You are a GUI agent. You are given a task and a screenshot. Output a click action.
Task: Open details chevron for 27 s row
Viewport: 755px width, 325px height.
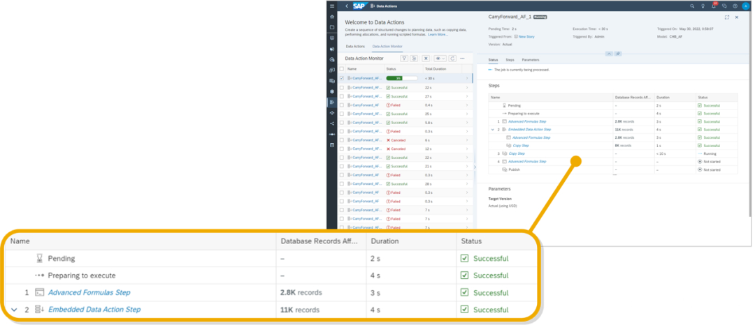(466, 96)
